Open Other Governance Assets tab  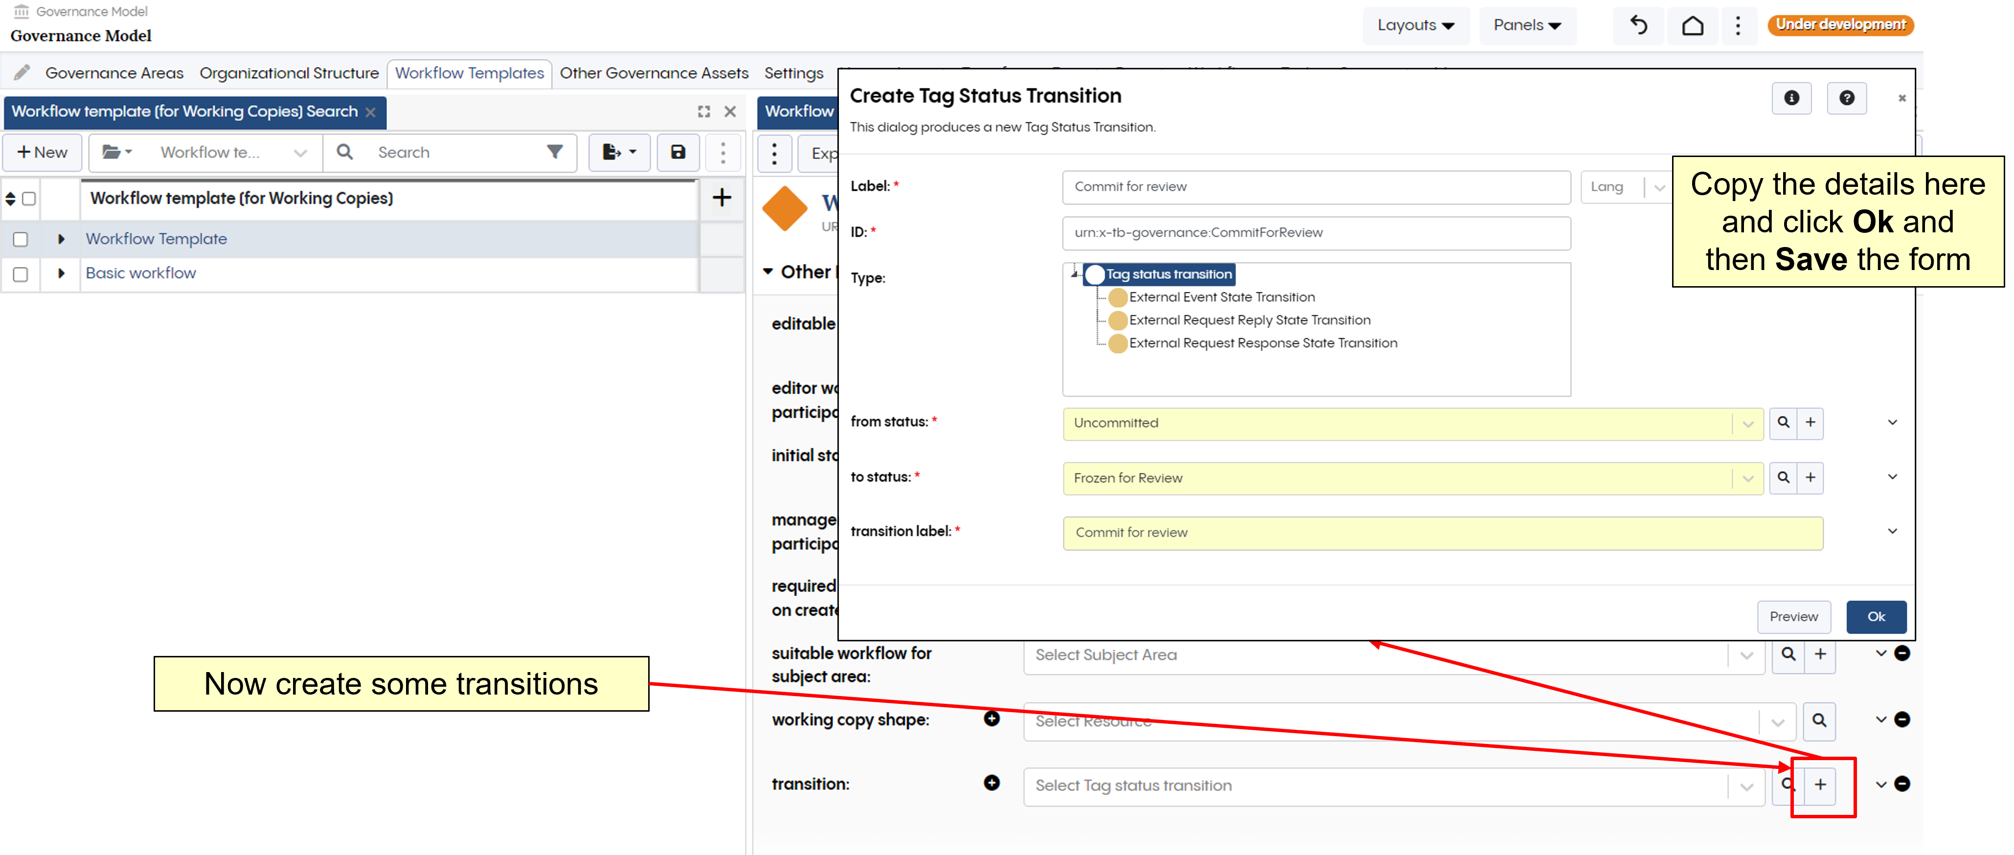pyautogui.click(x=654, y=73)
